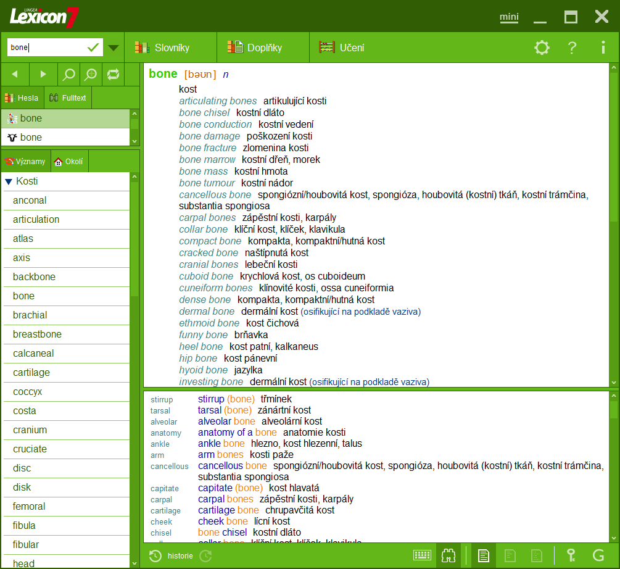620x569 pixels.
Task: Click the G icon in bottom bar
Action: coord(598,555)
